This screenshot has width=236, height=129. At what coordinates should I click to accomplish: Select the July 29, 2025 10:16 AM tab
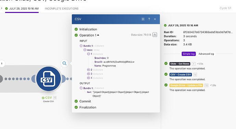[x=22, y=9]
